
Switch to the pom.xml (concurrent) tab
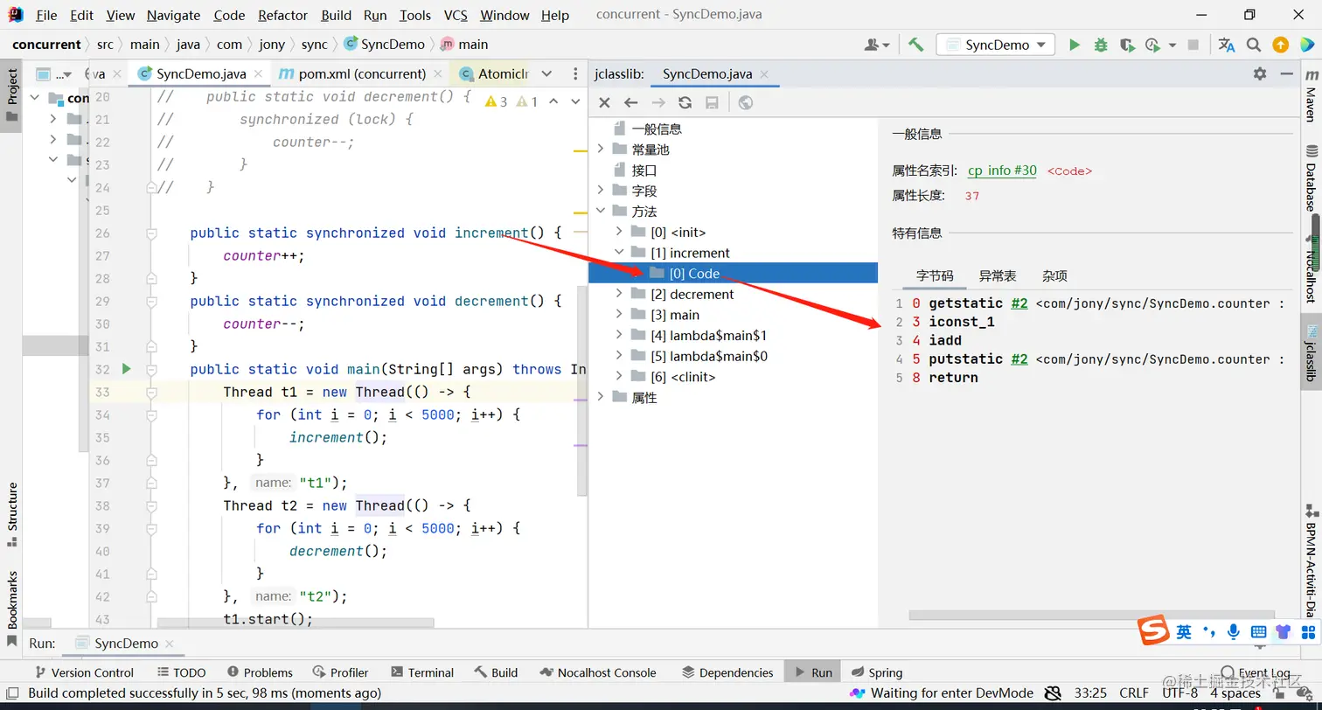(359, 74)
